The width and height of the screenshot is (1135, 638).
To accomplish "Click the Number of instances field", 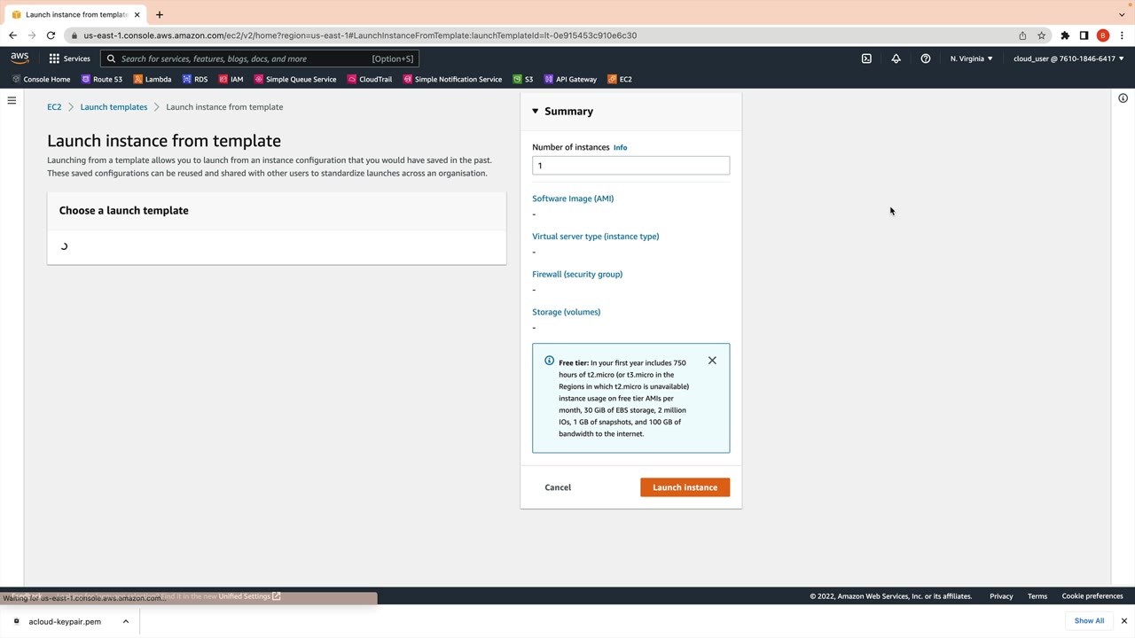I will [630, 166].
